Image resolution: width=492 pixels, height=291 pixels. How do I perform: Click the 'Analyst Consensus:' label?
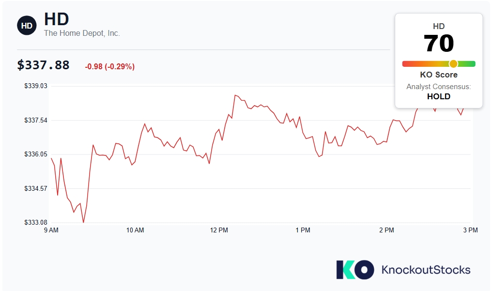coord(439,87)
